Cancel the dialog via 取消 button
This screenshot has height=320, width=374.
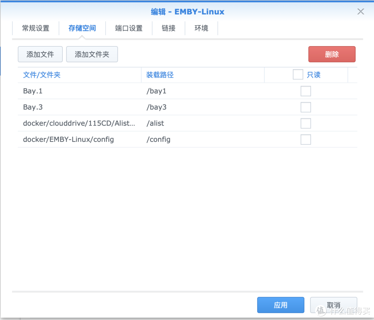pos(333,305)
